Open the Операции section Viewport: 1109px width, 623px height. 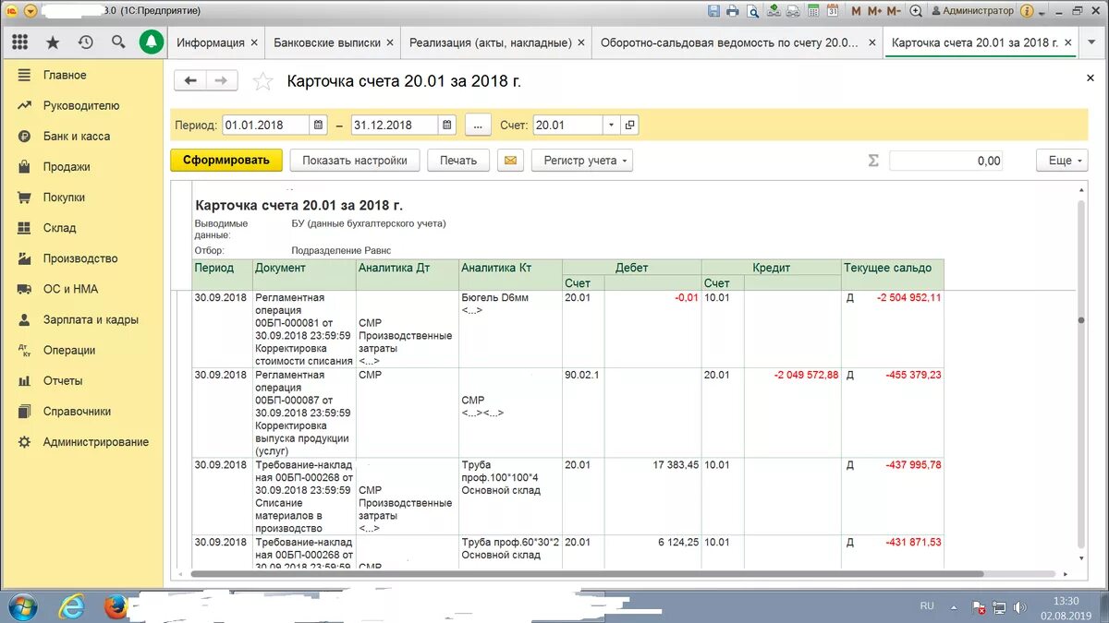(x=69, y=350)
